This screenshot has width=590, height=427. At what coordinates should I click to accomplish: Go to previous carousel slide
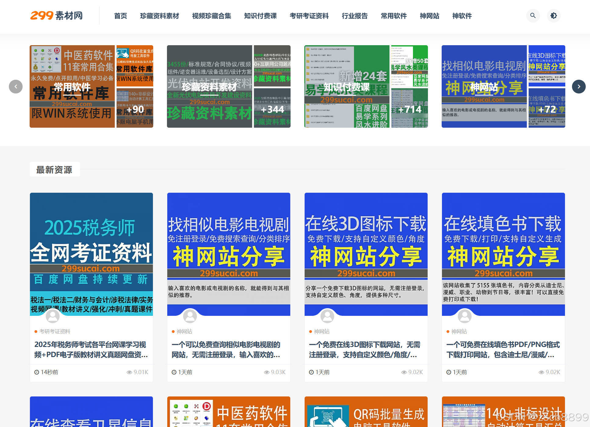(x=16, y=86)
